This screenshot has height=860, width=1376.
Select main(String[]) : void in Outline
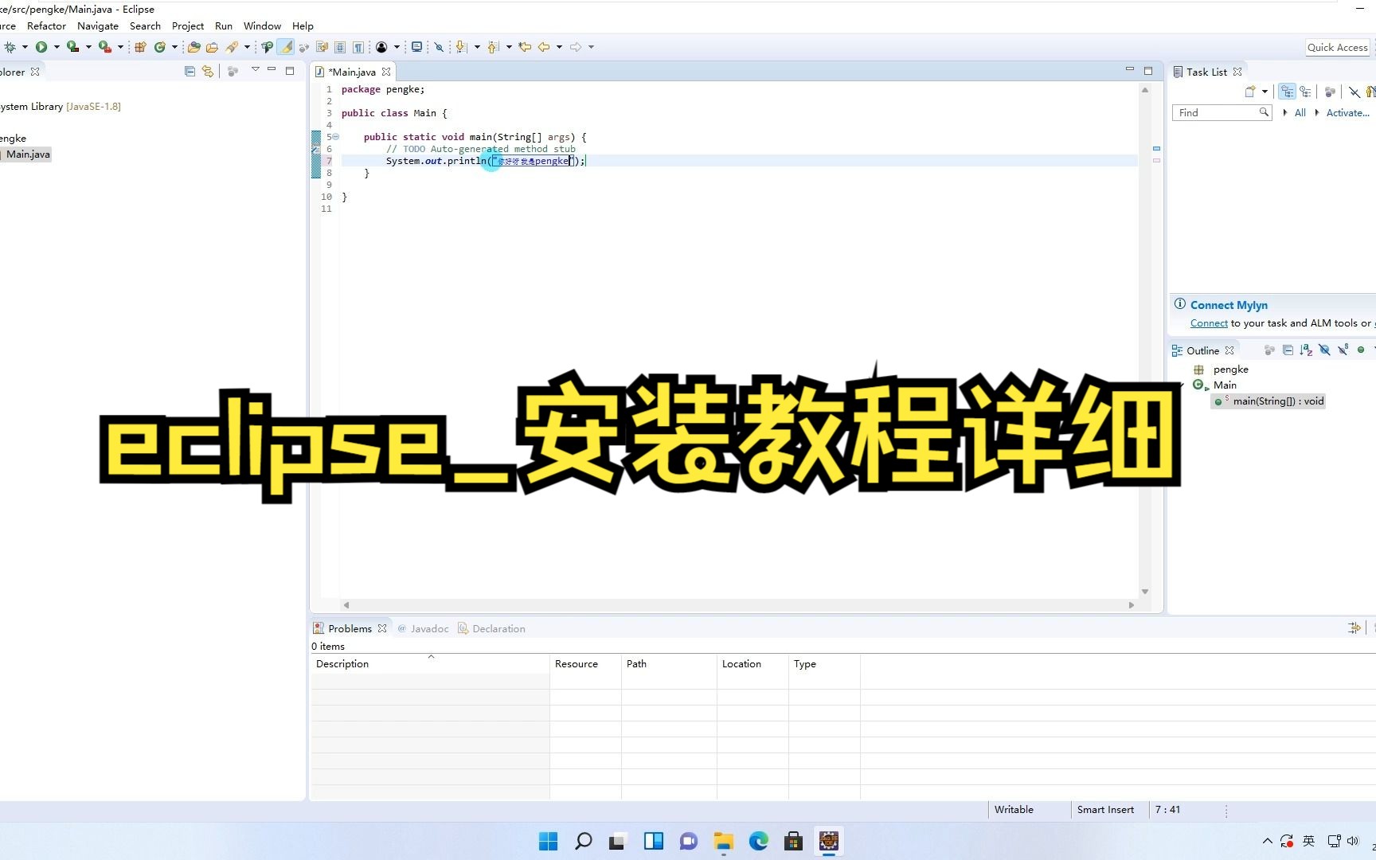click(x=1269, y=401)
